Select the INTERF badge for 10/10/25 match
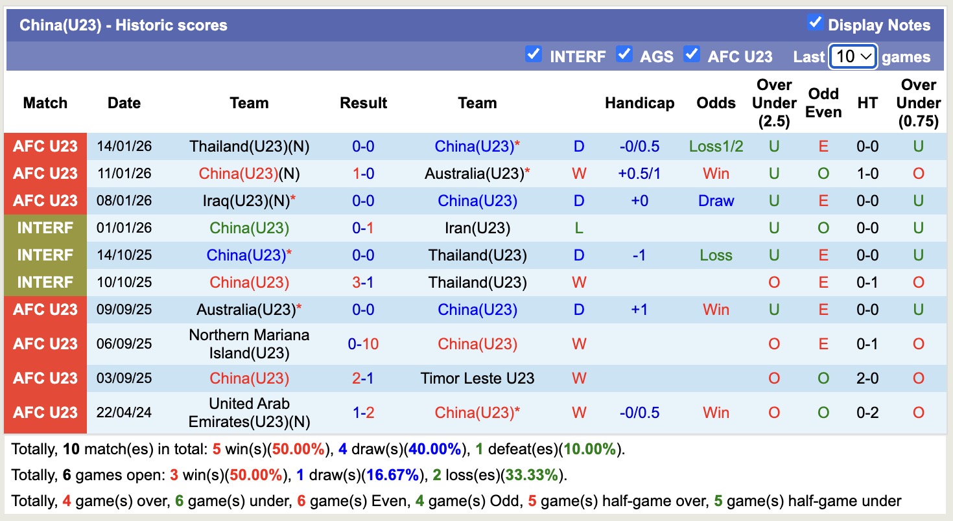This screenshot has height=521, width=953. click(x=45, y=283)
